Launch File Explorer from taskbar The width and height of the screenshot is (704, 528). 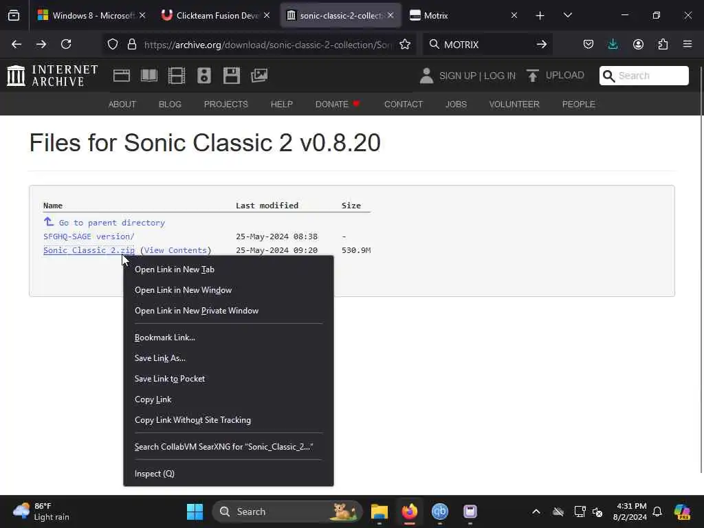point(379,511)
